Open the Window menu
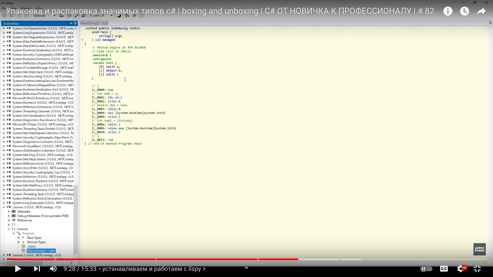The width and height of the screenshot is (493, 277). point(26,8)
